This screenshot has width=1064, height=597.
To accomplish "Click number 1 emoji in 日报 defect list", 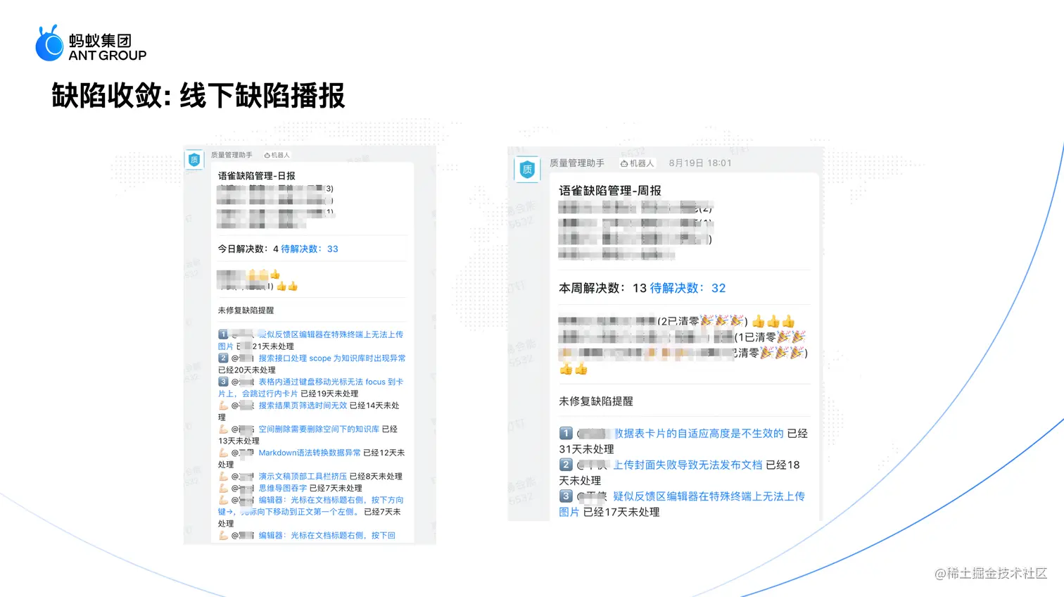I will 223,334.
